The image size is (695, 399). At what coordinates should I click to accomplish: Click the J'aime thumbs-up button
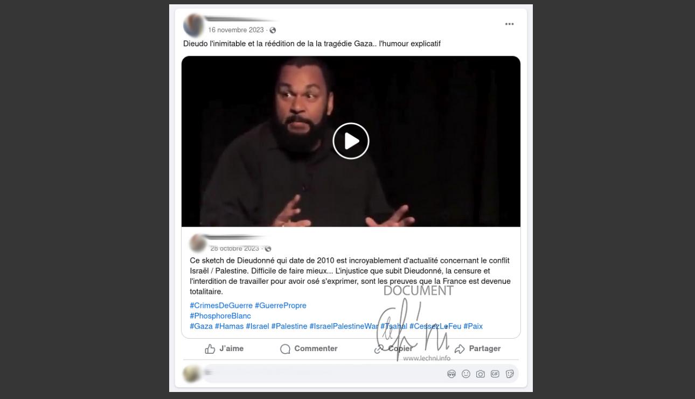click(224, 349)
